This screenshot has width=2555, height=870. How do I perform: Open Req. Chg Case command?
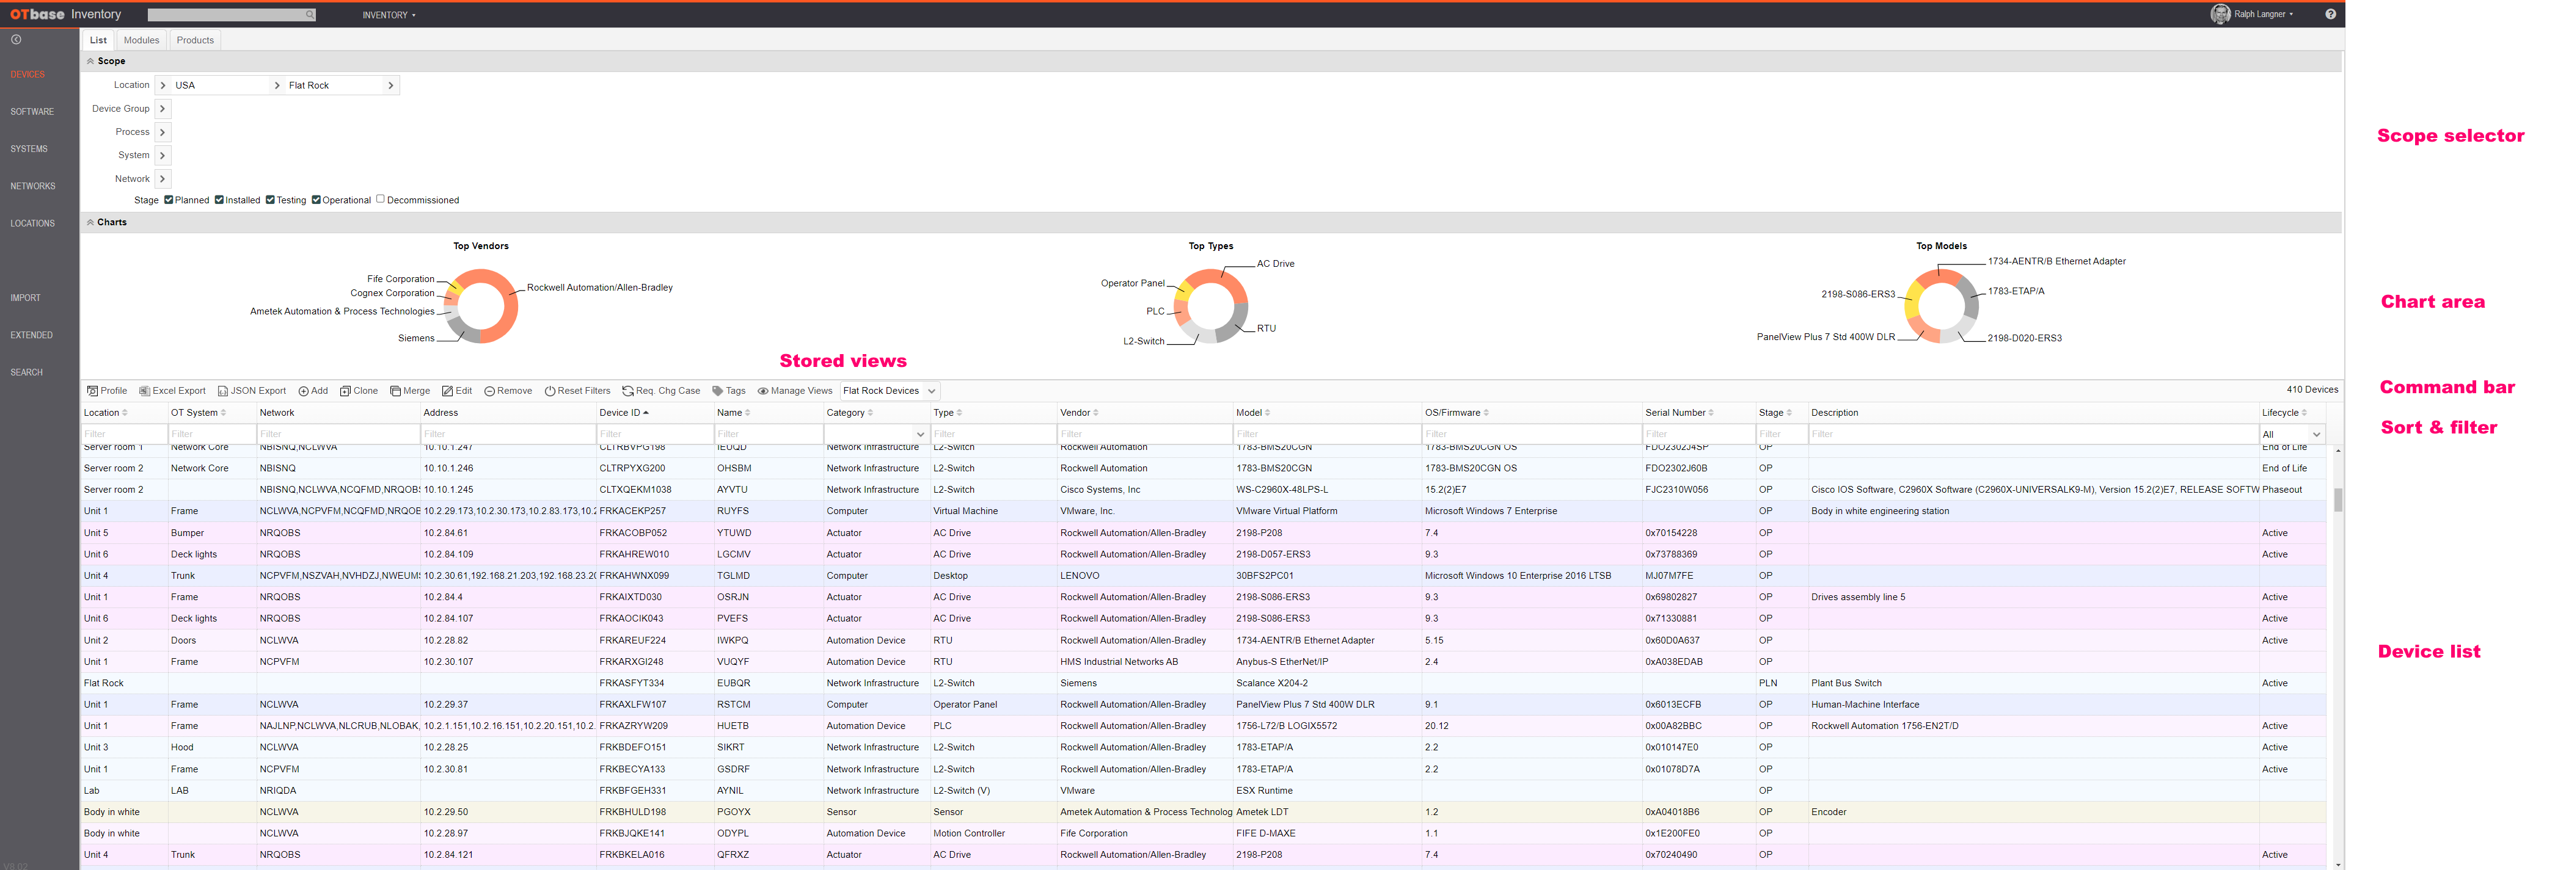662,391
